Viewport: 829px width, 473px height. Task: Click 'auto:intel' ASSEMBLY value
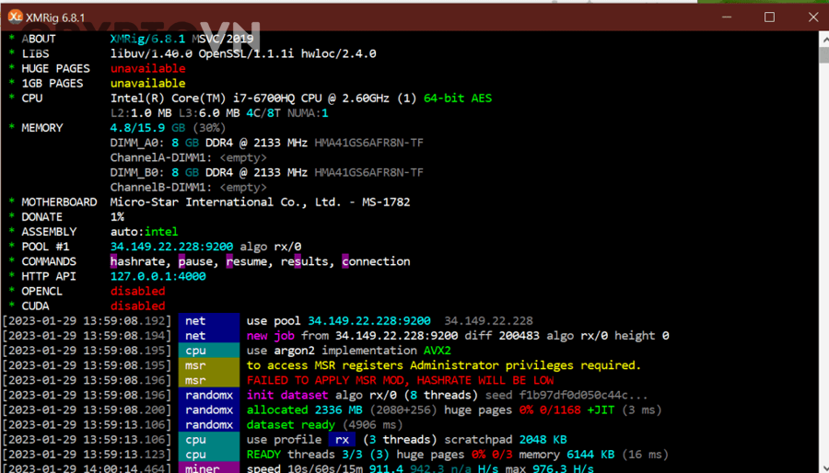[x=144, y=231]
